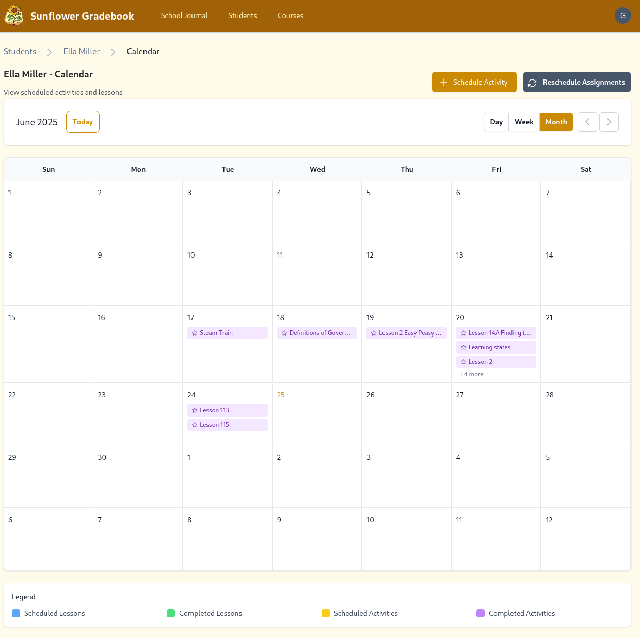Follow the Ella Miller breadcrumb link
This screenshot has height=638, width=640.
click(82, 52)
